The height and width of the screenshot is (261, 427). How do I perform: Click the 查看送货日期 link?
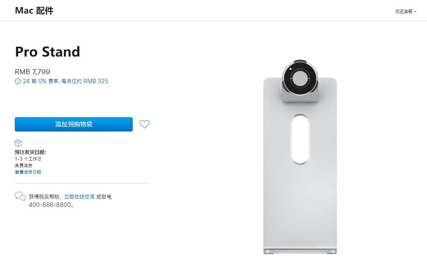pos(28,172)
